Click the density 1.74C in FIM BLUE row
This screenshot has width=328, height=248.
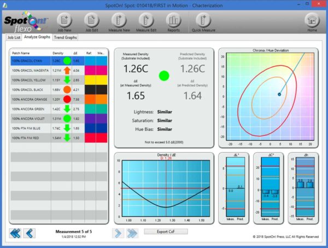pos(56,129)
